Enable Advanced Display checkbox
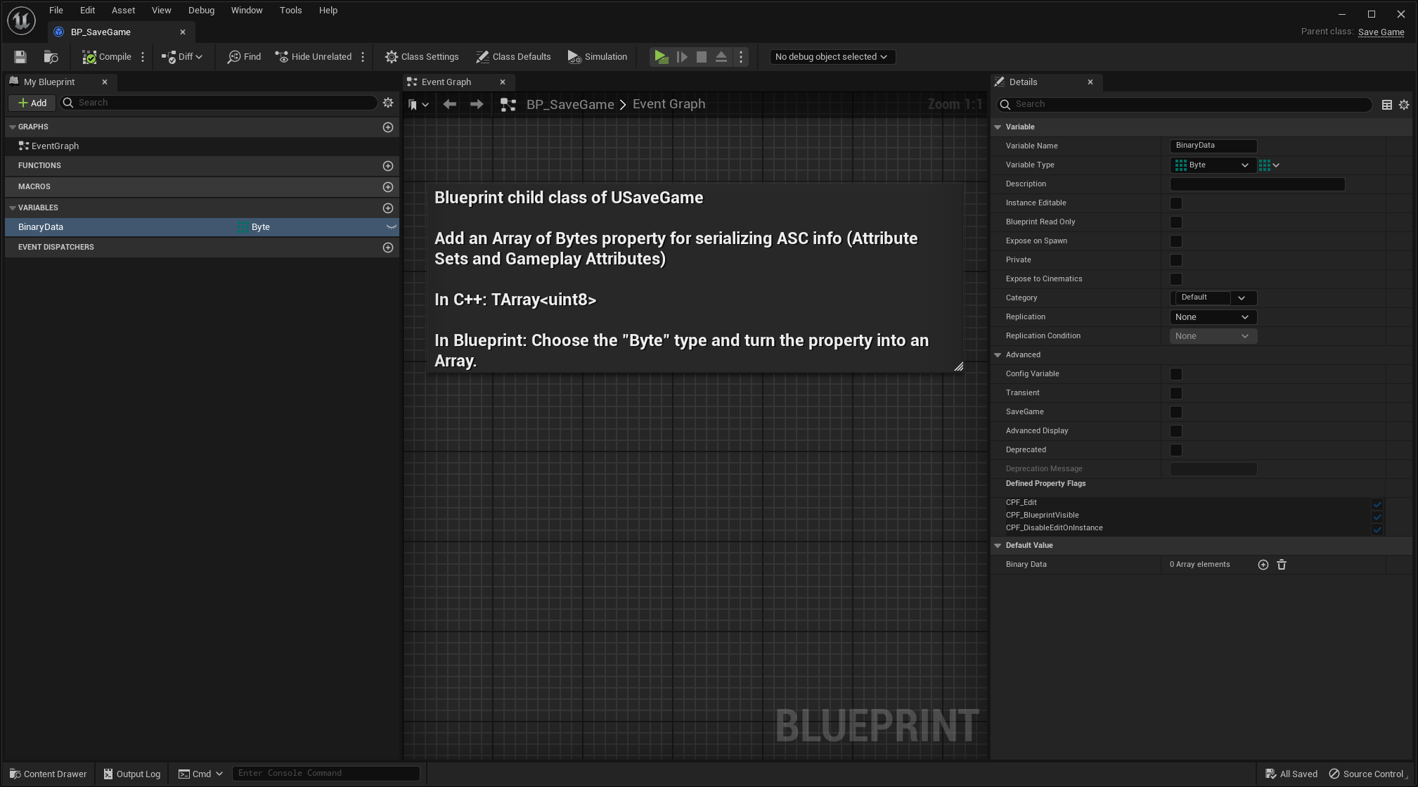Image resolution: width=1418 pixels, height=787 pixels. click(x=1176, y=431)
